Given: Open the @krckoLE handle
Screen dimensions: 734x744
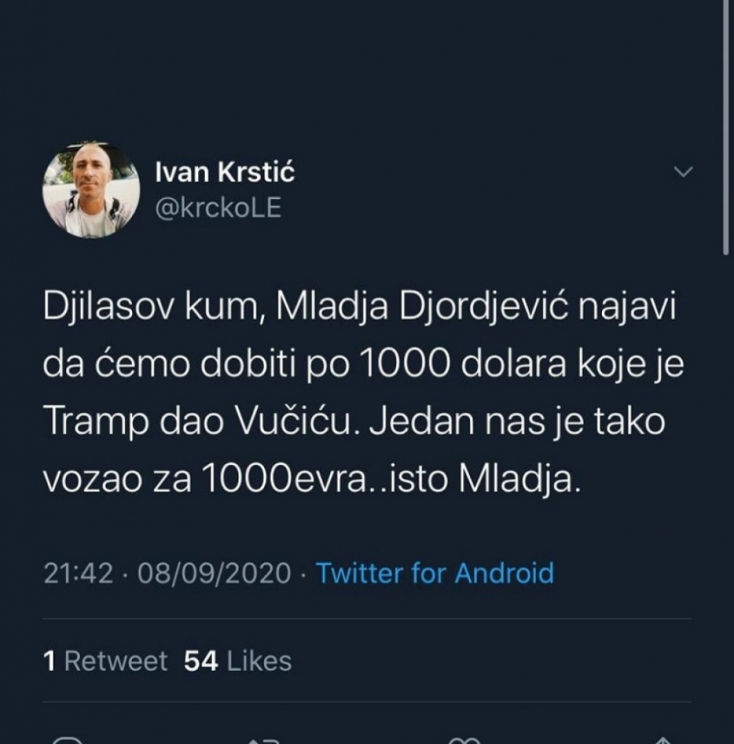Looking at the screenshot, I should point(217,208).
